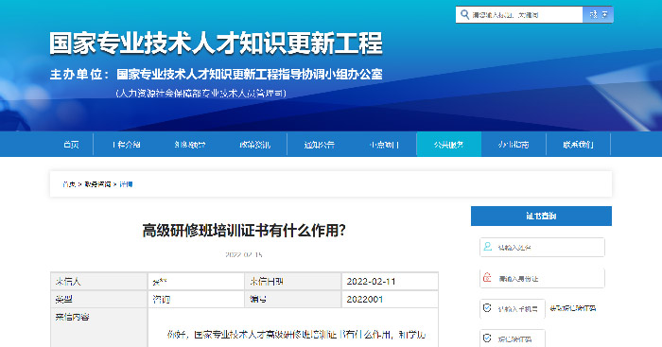Image resolution: width=662 pixels, height=347 pixels.
Task: Open the third navigation tab after 工程介绍
Action: coord(320,145)
